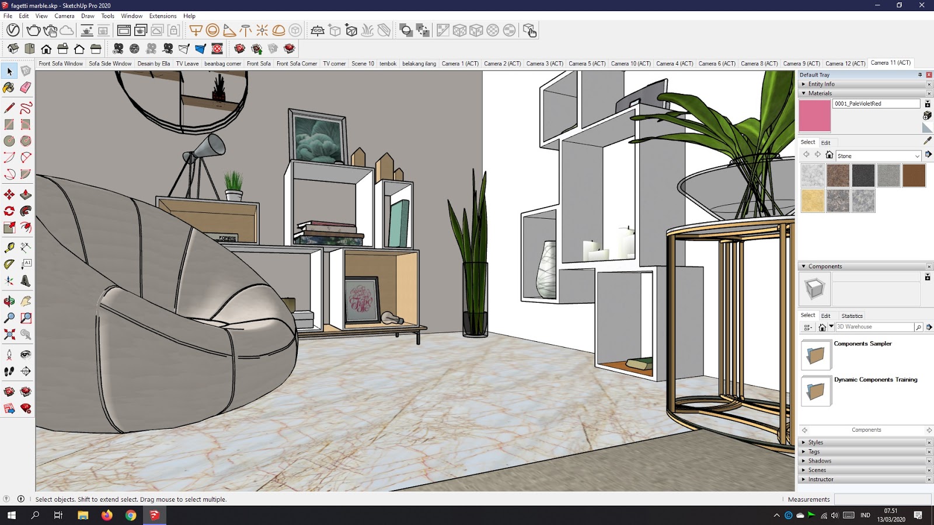Viewport: 934px width, 525px height.
Task: Expand the Entity Info panel
Action: click(821, 84)
